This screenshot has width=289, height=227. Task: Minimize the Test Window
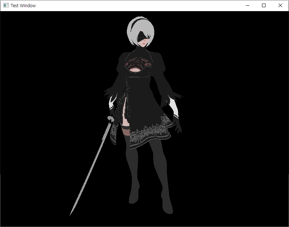click(x=248, y=5)
